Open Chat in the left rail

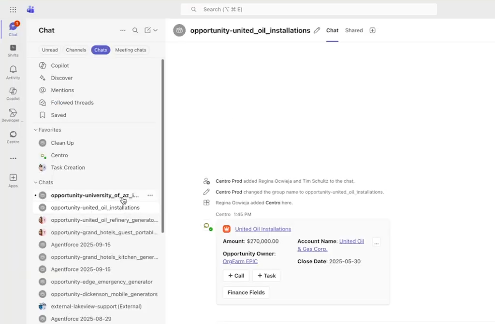pos(13,29)
